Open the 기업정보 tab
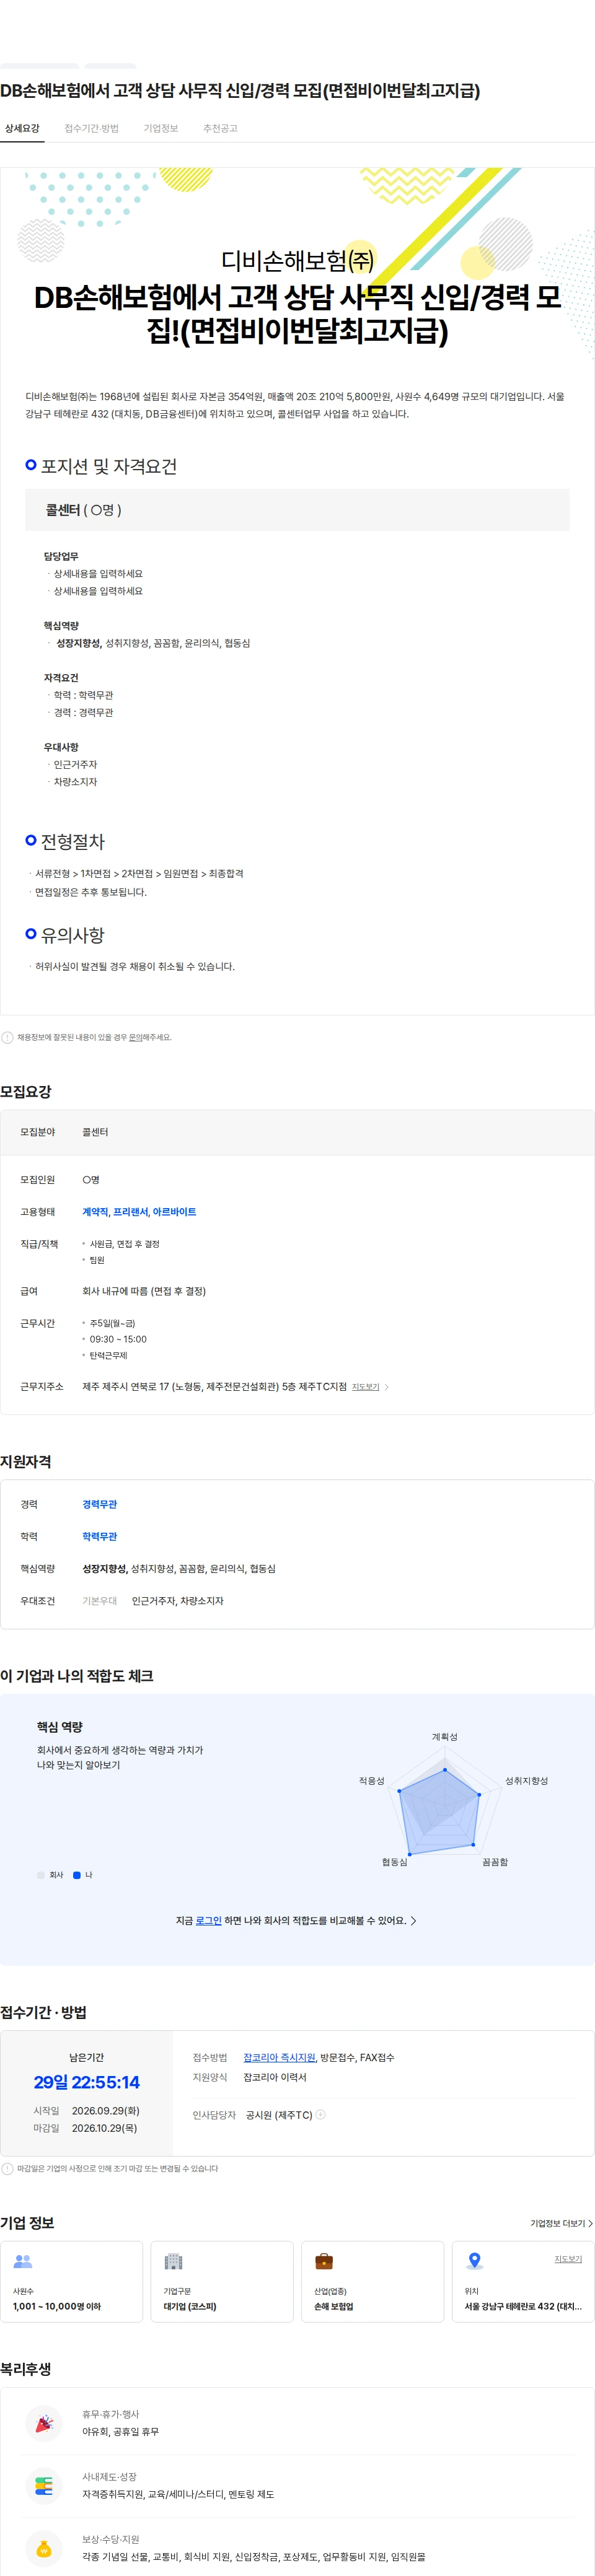Screen dimensions: 595x2576 pos(161,129)
